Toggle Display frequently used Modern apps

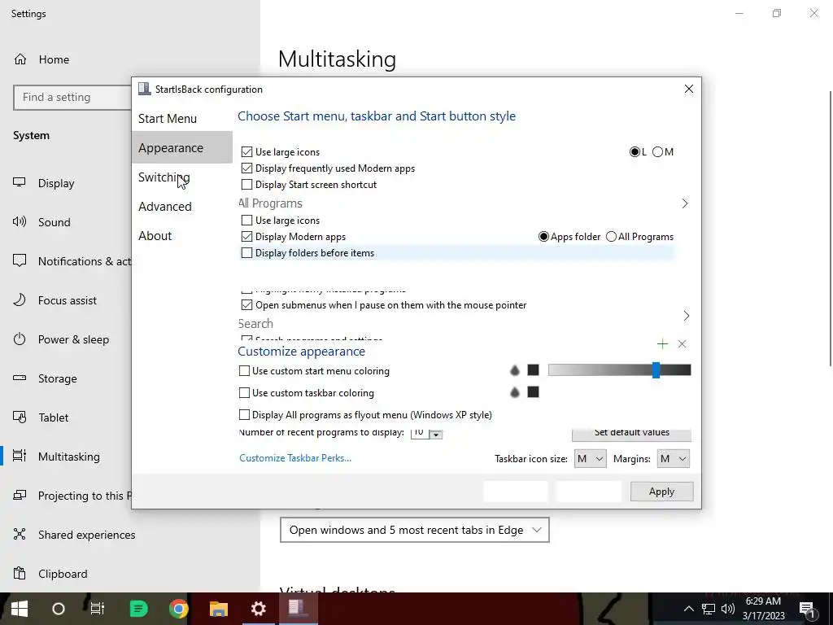(246, 168)
